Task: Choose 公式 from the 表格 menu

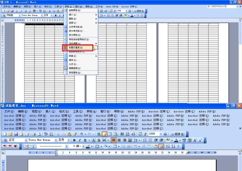Action: pyautogui.click(x=81, y=64)
